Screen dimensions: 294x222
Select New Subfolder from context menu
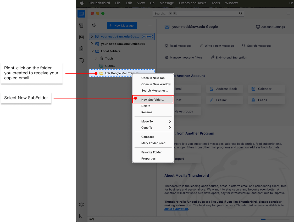[152, 99]
